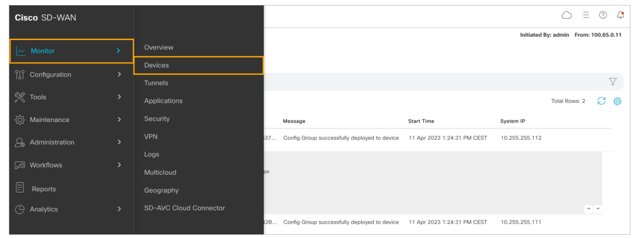Expand the Configuration menu chevron

(x=119, y=75)
